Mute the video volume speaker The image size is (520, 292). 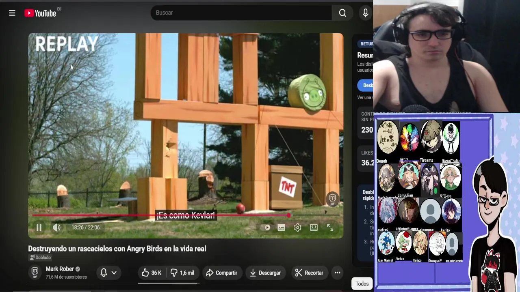click(x=57, y=228)
